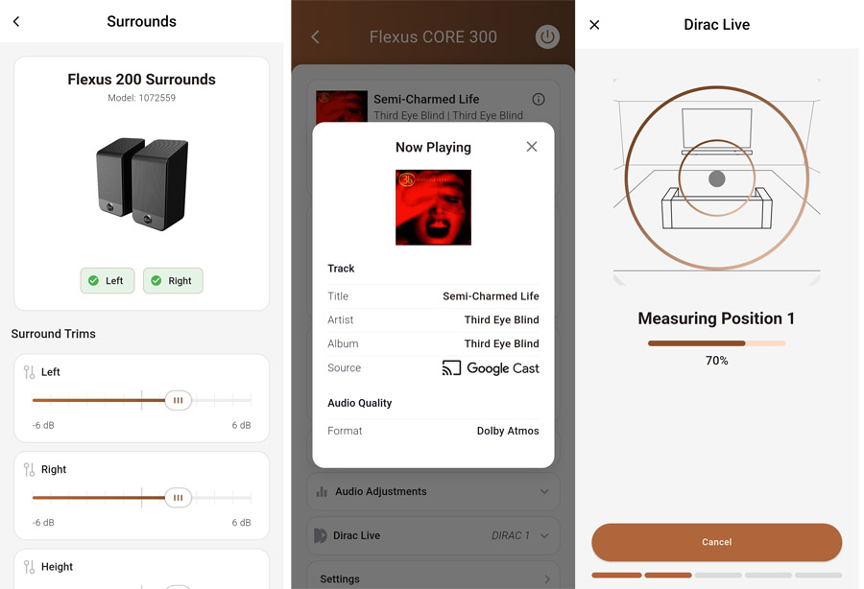
Task: Click the 'Model: 1072559' text
Action: click(x=142, y=98)
